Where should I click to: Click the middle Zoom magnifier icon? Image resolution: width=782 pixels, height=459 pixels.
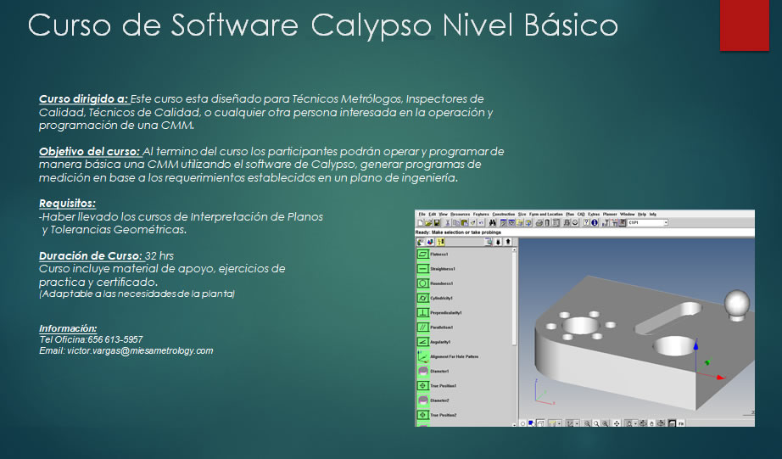(x=596, y=423)
